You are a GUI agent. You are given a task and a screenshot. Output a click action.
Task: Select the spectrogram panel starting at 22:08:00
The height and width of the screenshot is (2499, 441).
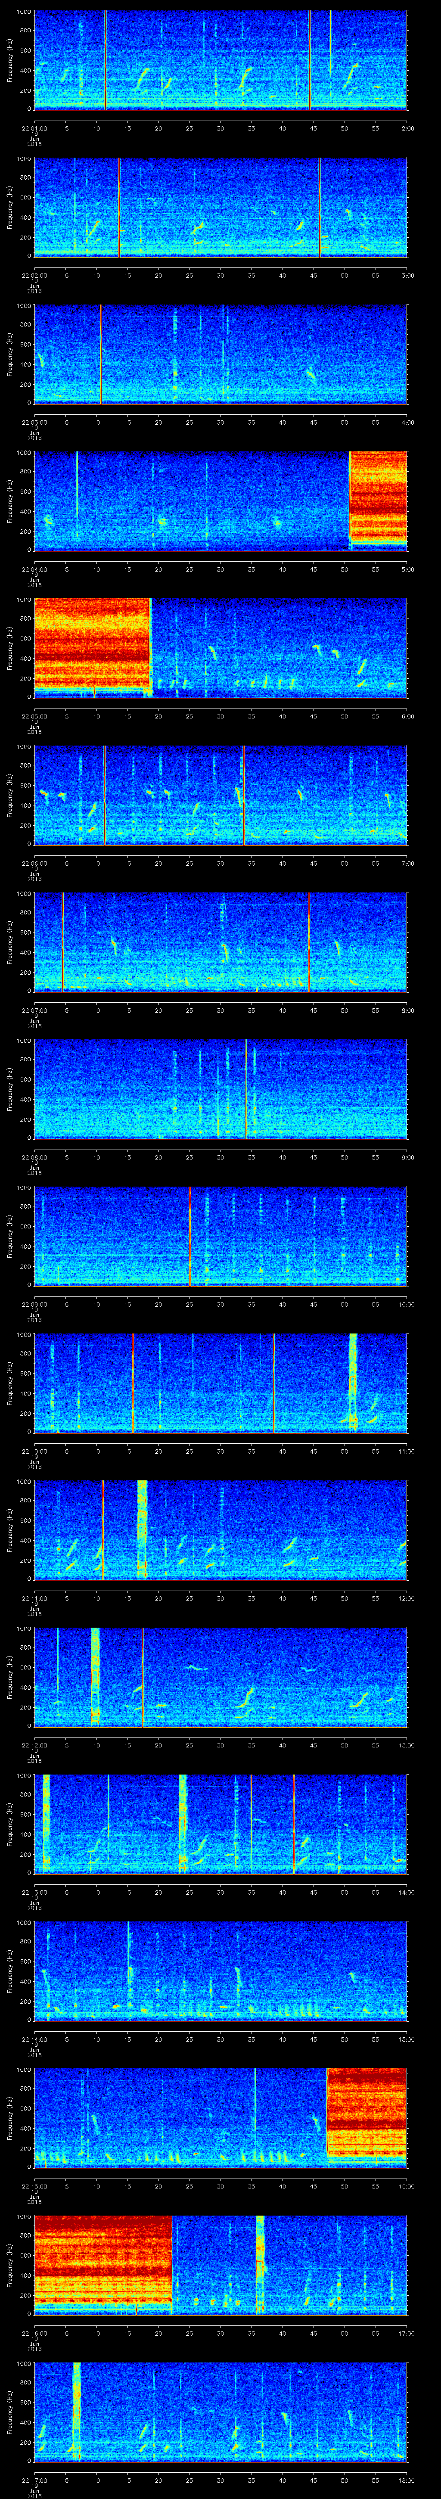(221, 1088)
